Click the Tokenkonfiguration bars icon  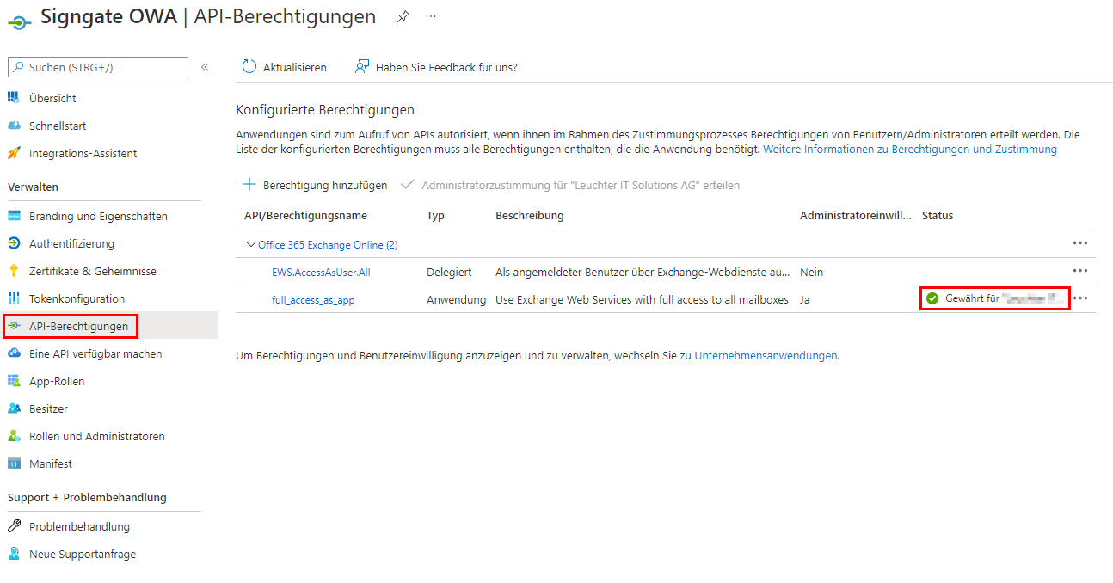pyautogui.click(x=14, y=298)
